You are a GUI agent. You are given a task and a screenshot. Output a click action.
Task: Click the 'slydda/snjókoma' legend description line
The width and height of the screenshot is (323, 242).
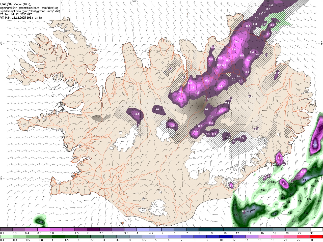30,11
